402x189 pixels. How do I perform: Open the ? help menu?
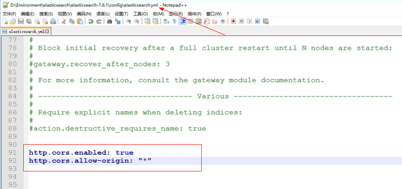228,14
